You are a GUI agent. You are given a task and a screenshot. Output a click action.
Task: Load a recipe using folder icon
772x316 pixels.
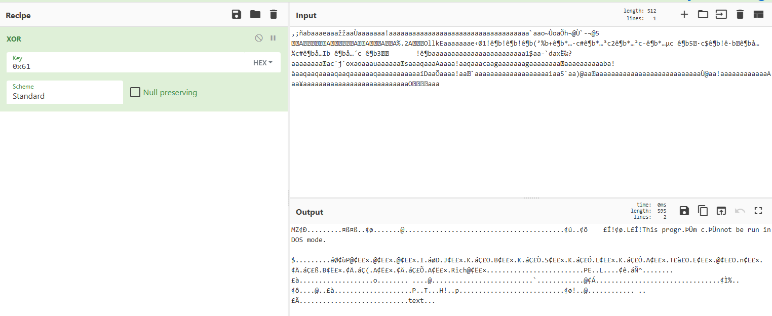pyautogui.click(x=255, y=15)
